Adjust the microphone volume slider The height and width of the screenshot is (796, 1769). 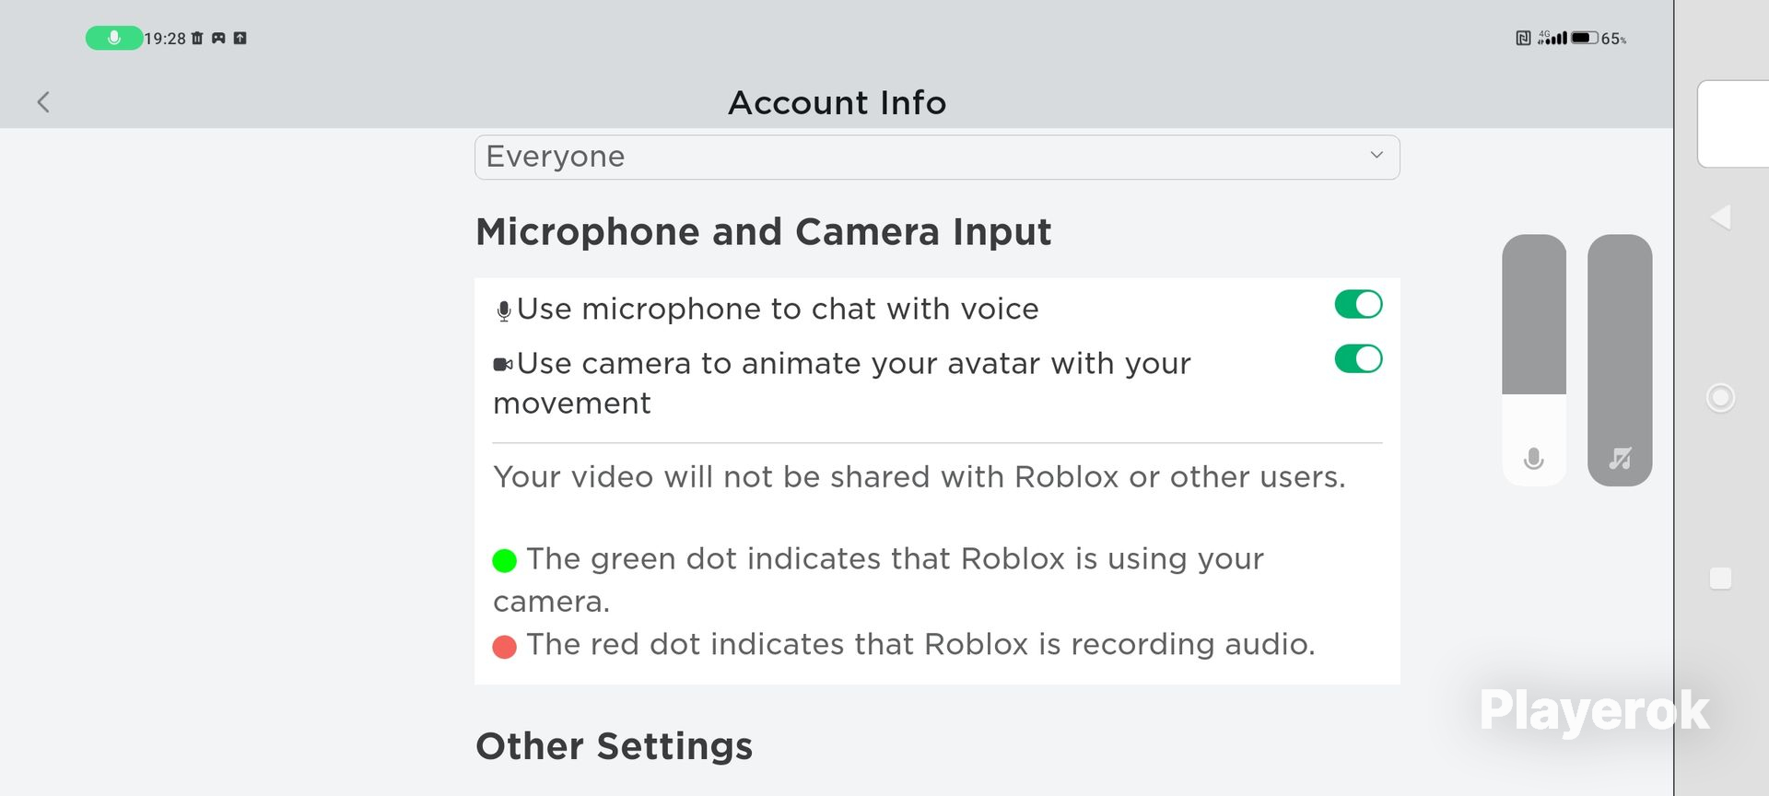[x=1534, y=360]
